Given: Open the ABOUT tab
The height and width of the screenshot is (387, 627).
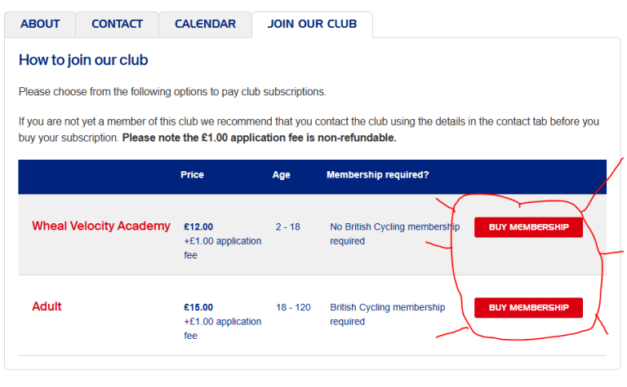Looking at the screenshot, I should [x=40, y=24].
